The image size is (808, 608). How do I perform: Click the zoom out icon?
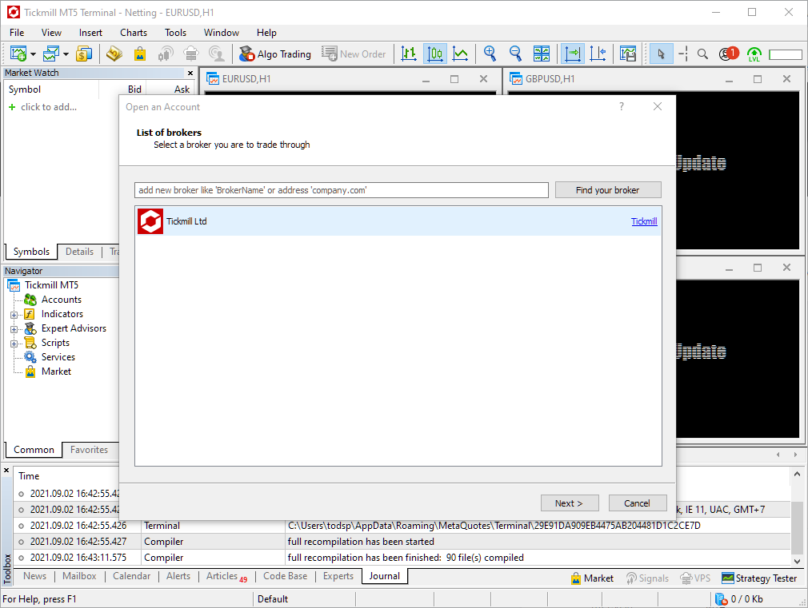[515, 54]
